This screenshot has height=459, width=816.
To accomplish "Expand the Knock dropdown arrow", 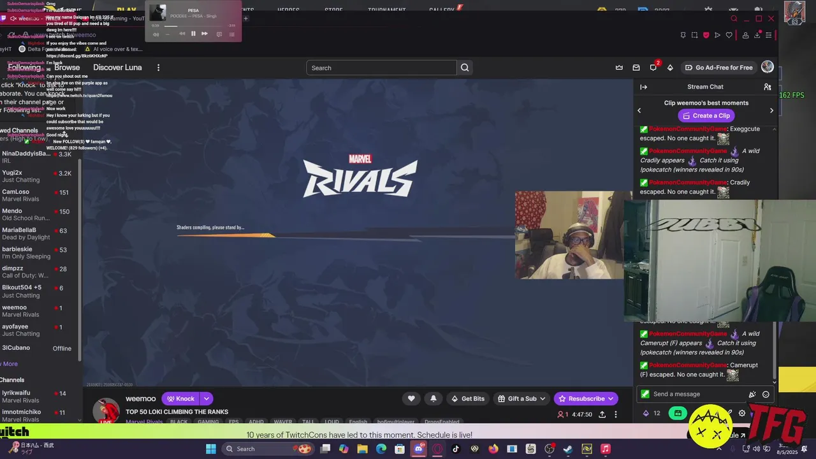I will pos(207,398).
